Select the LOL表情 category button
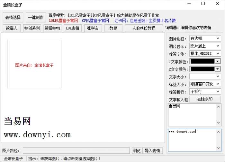Viewport: 225px width, 162px height. 73,28
